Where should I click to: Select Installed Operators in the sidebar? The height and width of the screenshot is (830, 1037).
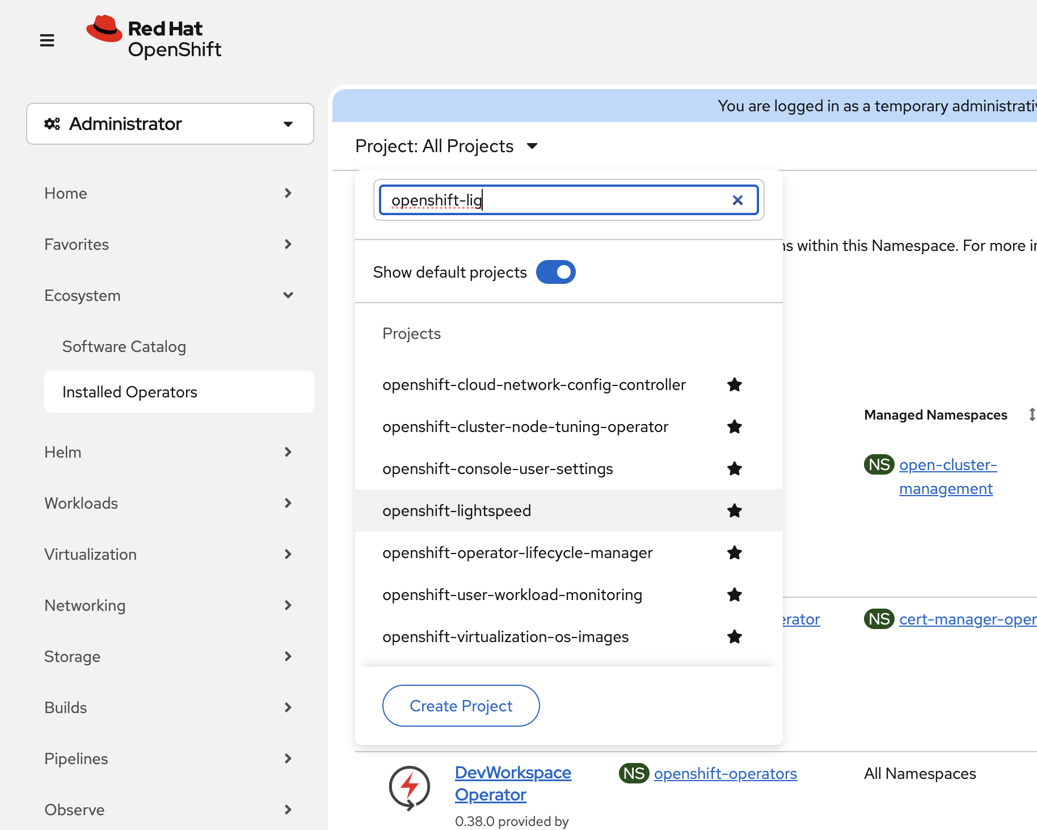(x=130, y=392)
